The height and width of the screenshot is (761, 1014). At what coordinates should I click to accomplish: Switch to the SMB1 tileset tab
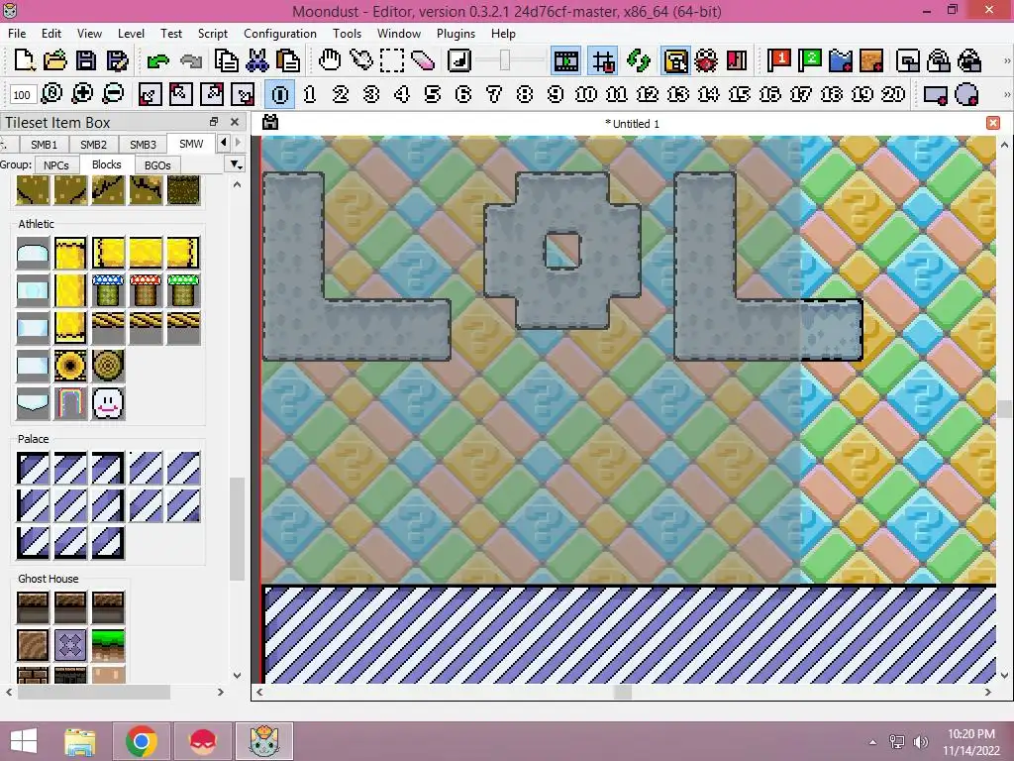click(44, 145)
